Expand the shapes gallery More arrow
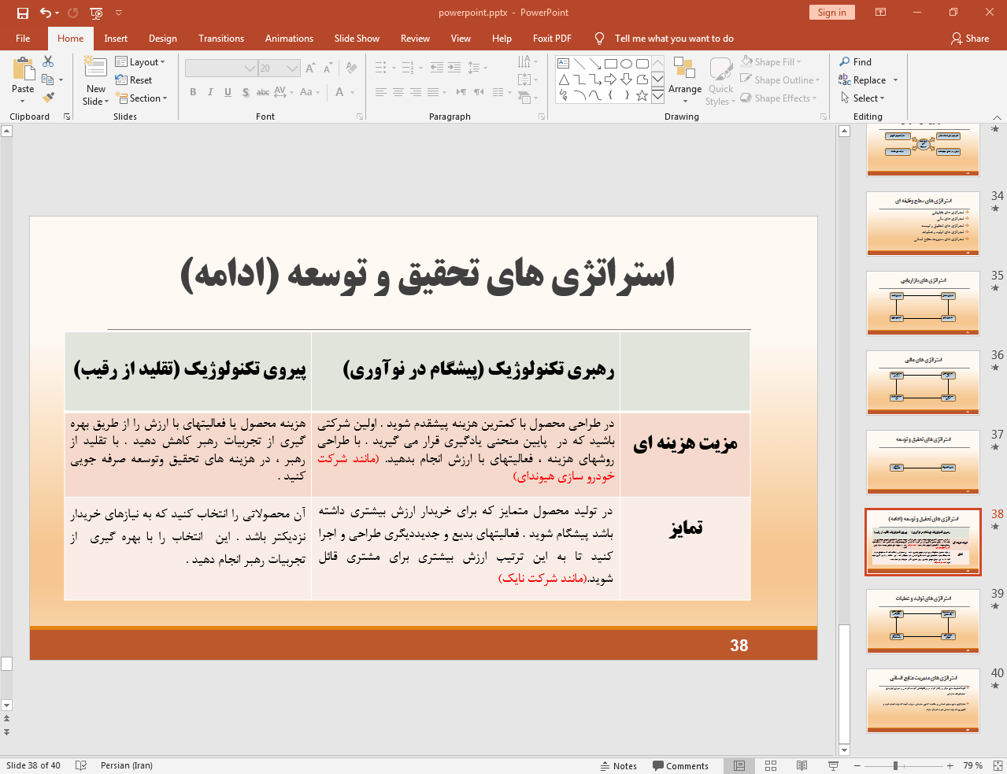 click(x=657, y=96)
